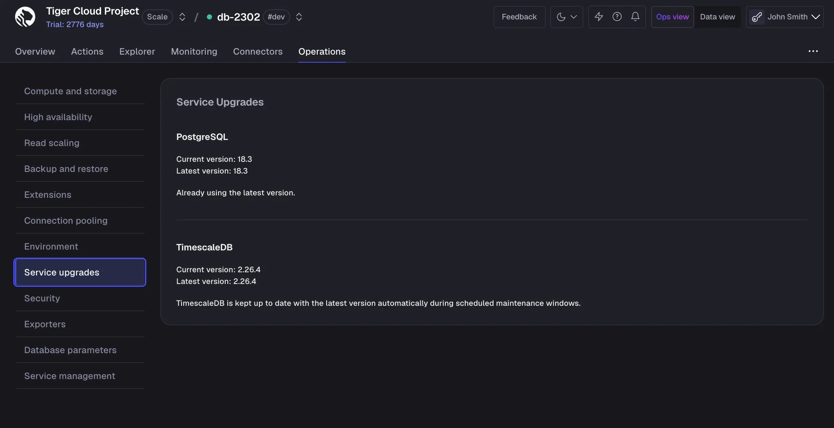834x428 pixels.
Task: Click the PostgreSQL section heading
Action: point(202,137)
